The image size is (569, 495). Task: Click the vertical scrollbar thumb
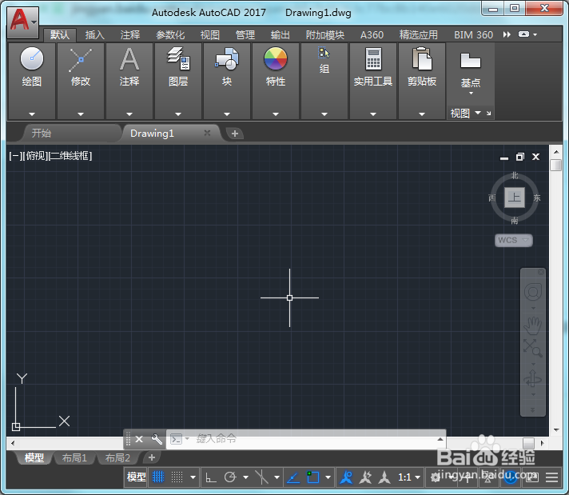[x=556, y=165]
